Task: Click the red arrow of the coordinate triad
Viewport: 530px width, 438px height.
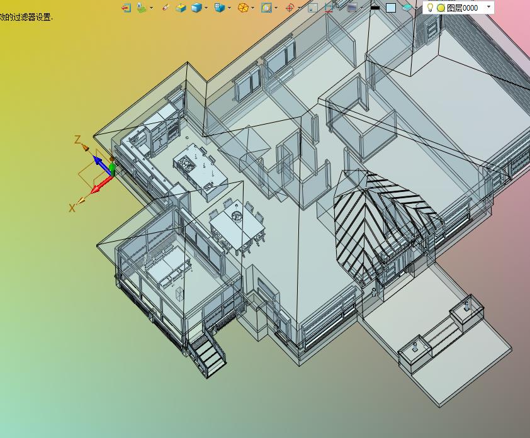Action: (101, 185)
